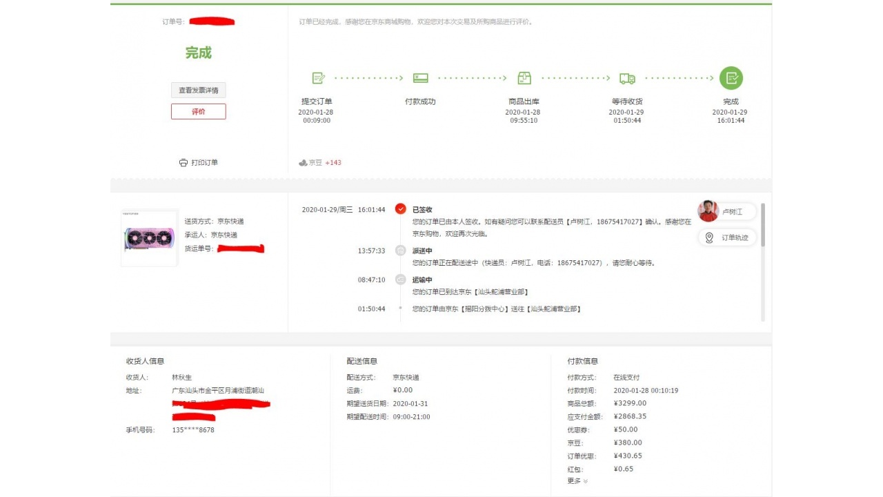883x497 pixels.
Task: Click the payment success card icon
Action: [420, 78]
